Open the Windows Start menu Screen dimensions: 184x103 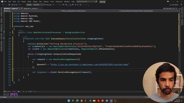(x=69, y=101)
